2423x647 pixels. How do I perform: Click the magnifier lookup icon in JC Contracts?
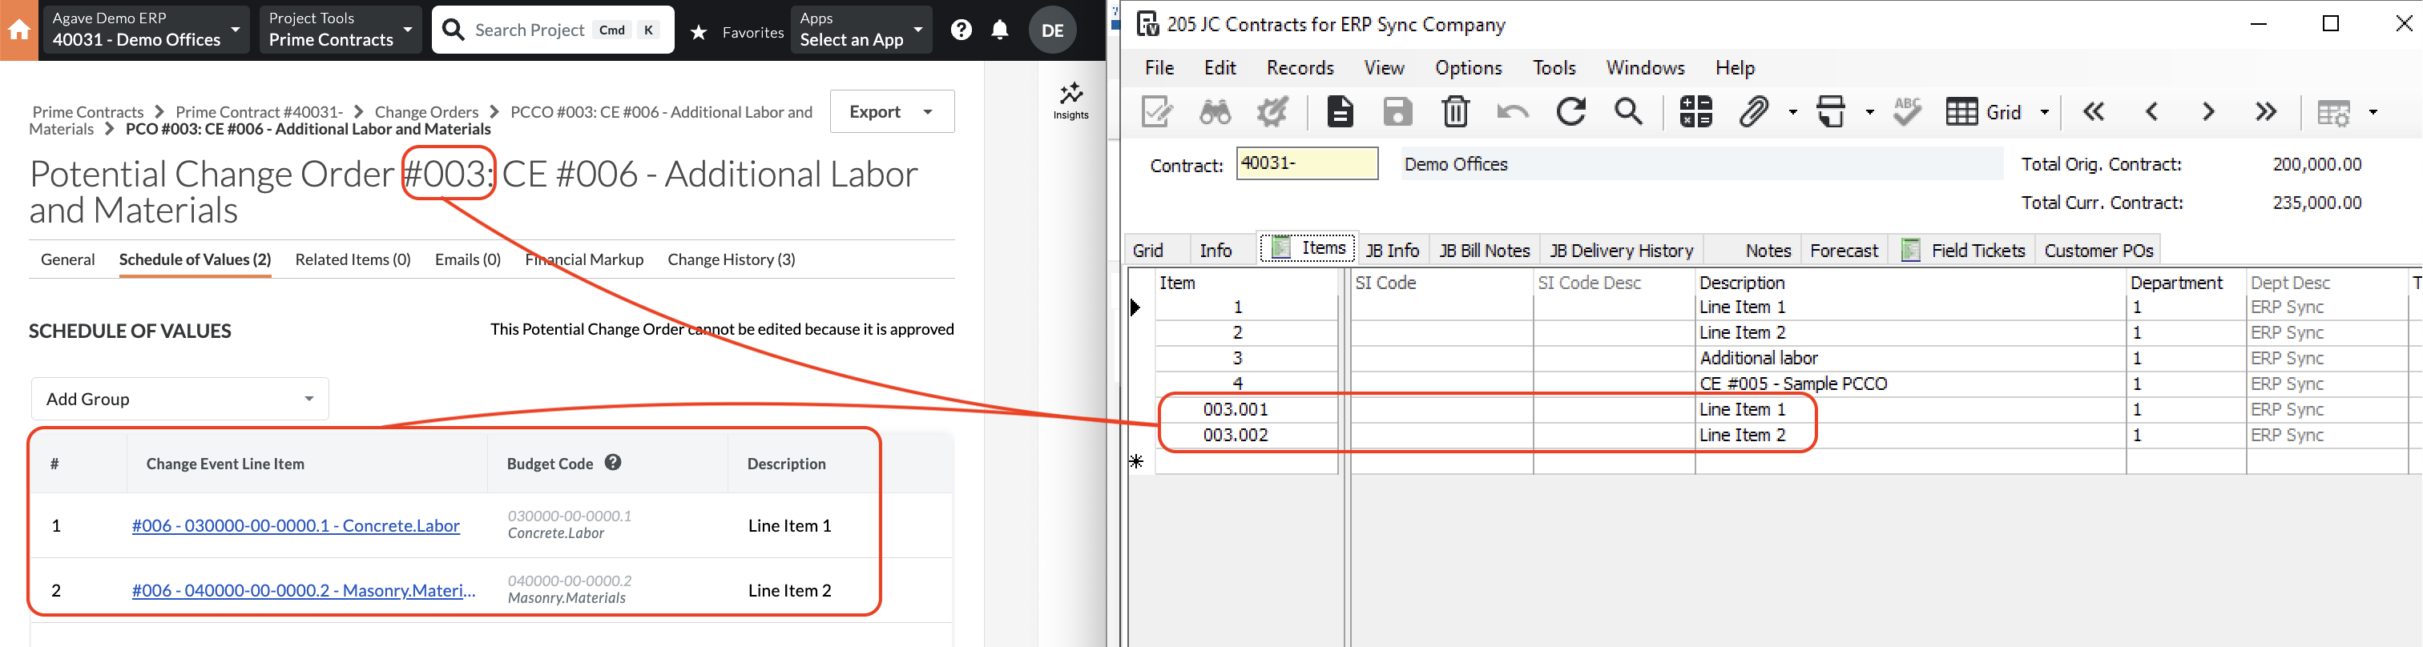(x=1628, y=111)
